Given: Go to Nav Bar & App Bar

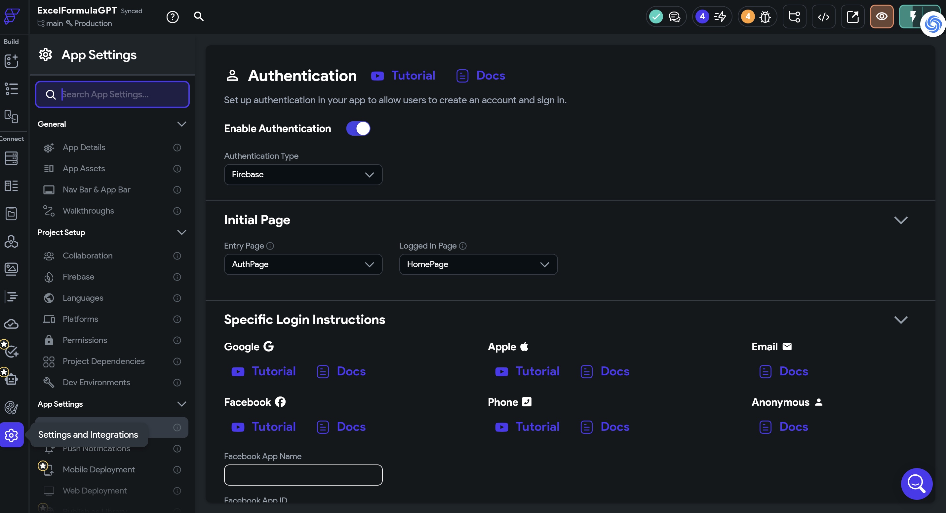Looking at the screenshot, I should pyautogui.click(x=112, y=189).
